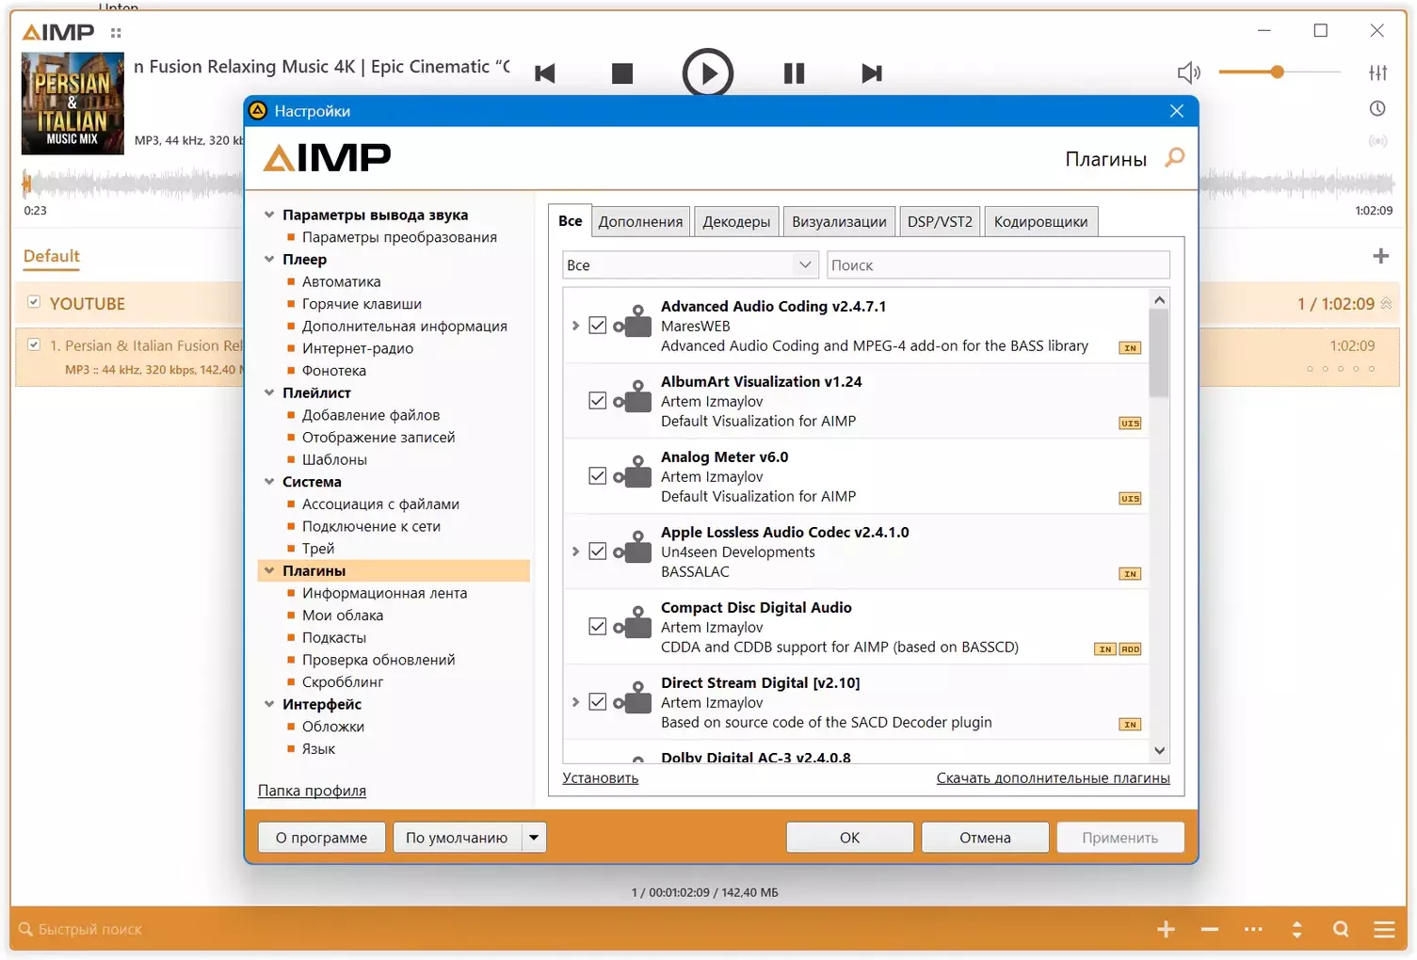
Task: Collapse the Плейлист tree section
Action: 269,393
